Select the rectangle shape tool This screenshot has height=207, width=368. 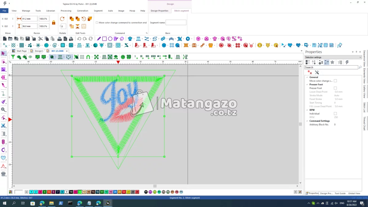[105, 39]
